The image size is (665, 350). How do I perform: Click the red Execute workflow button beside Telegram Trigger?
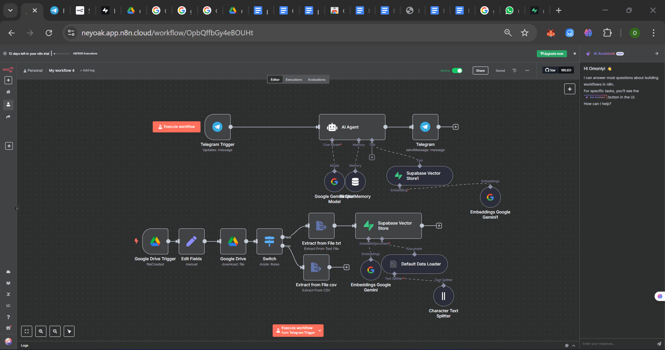click(x=177, y=127)
